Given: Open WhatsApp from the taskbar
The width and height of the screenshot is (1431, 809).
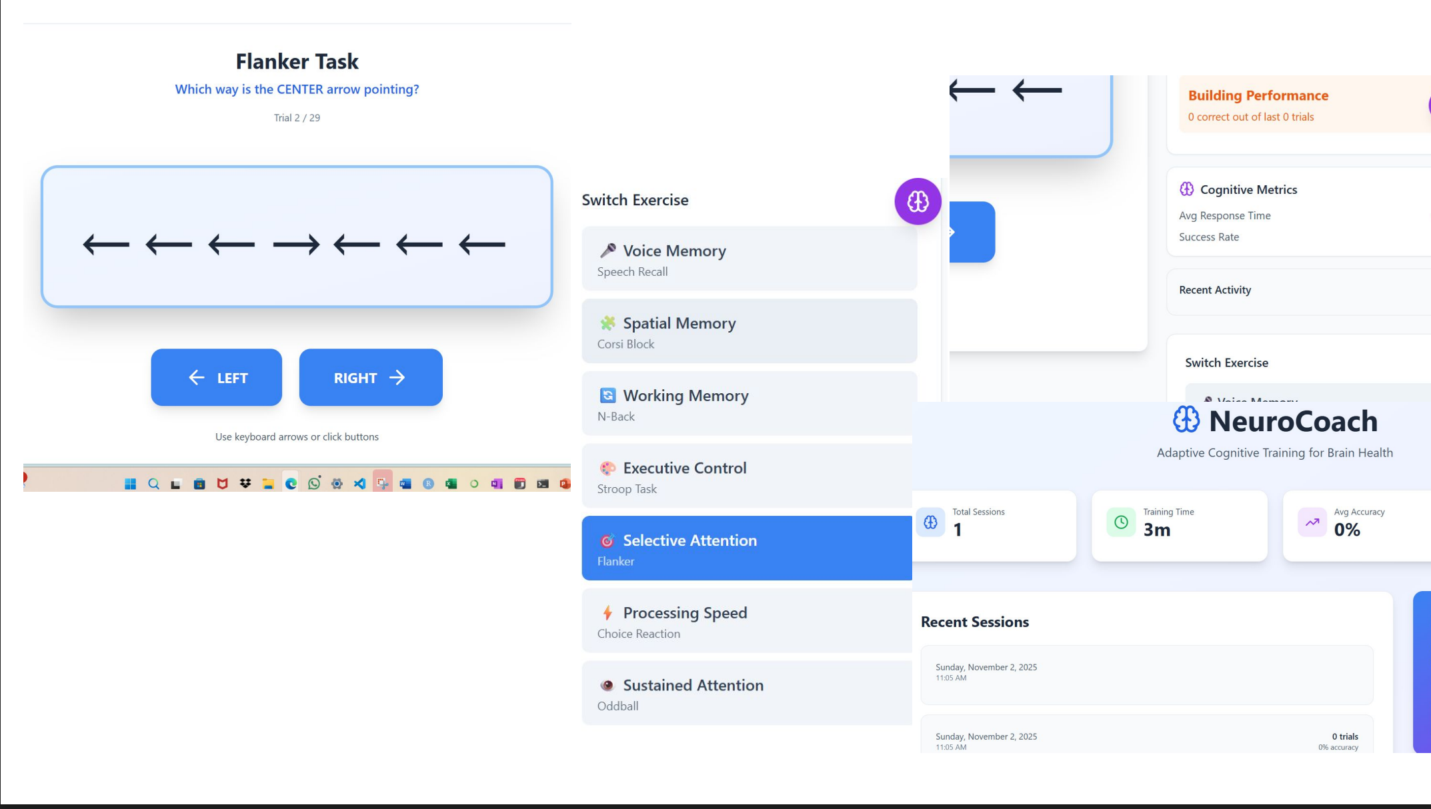Looking at the screenshot, I should [x=314, y=483].
